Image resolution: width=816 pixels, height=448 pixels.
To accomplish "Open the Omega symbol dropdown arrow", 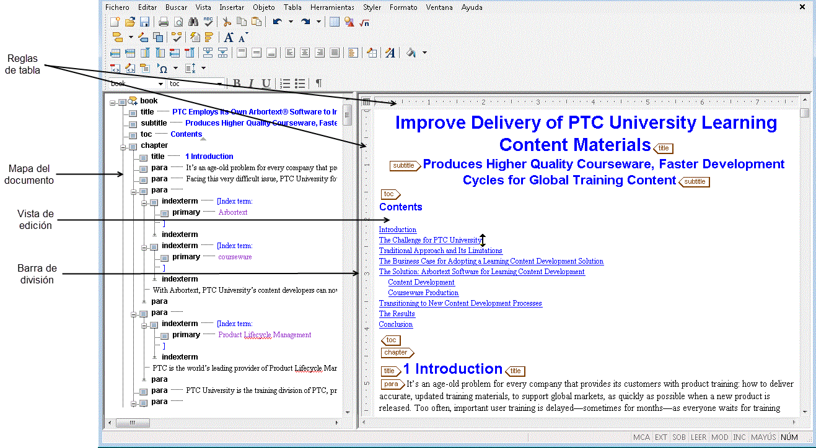I will (175, 68).
